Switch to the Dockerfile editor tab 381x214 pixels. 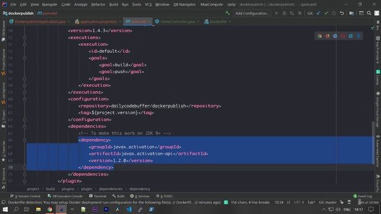point(218,21)
